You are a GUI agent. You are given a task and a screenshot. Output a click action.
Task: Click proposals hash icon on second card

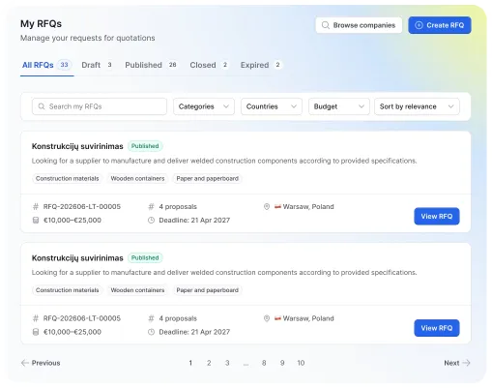tap(151, 318)
